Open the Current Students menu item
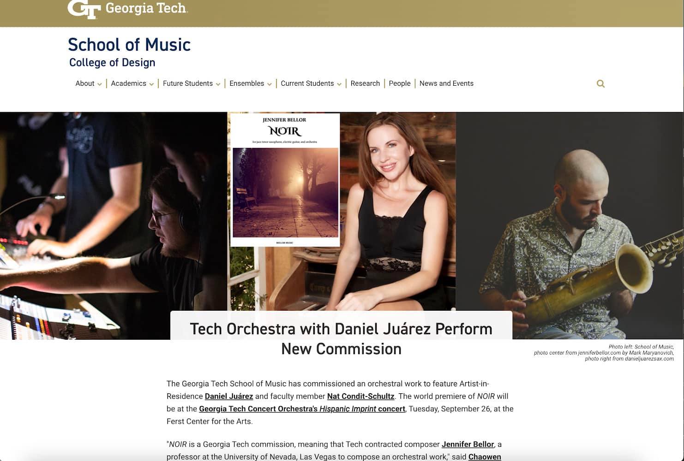Viewport: 684px width, 461px height. (307, 83)
